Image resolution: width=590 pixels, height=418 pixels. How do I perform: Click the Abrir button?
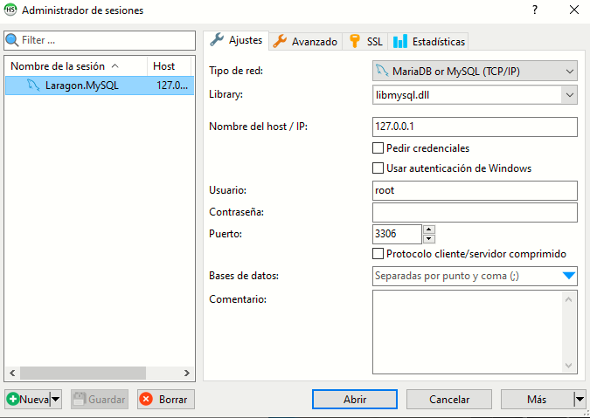coord(354,399)
